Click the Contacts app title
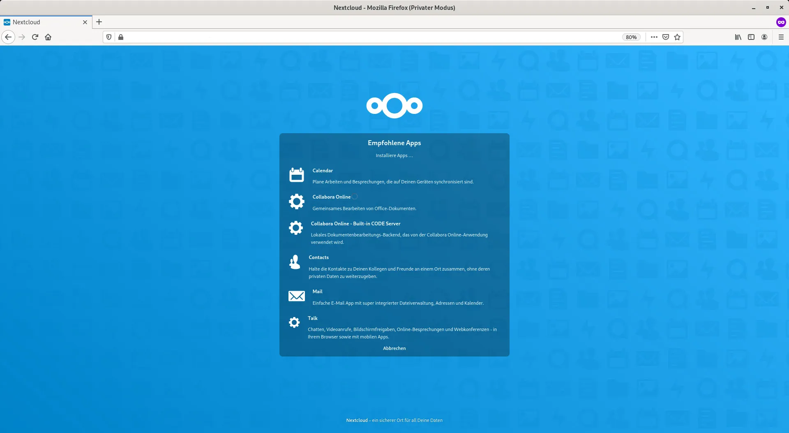Screen dimensions: 789x433 point(318,257)
